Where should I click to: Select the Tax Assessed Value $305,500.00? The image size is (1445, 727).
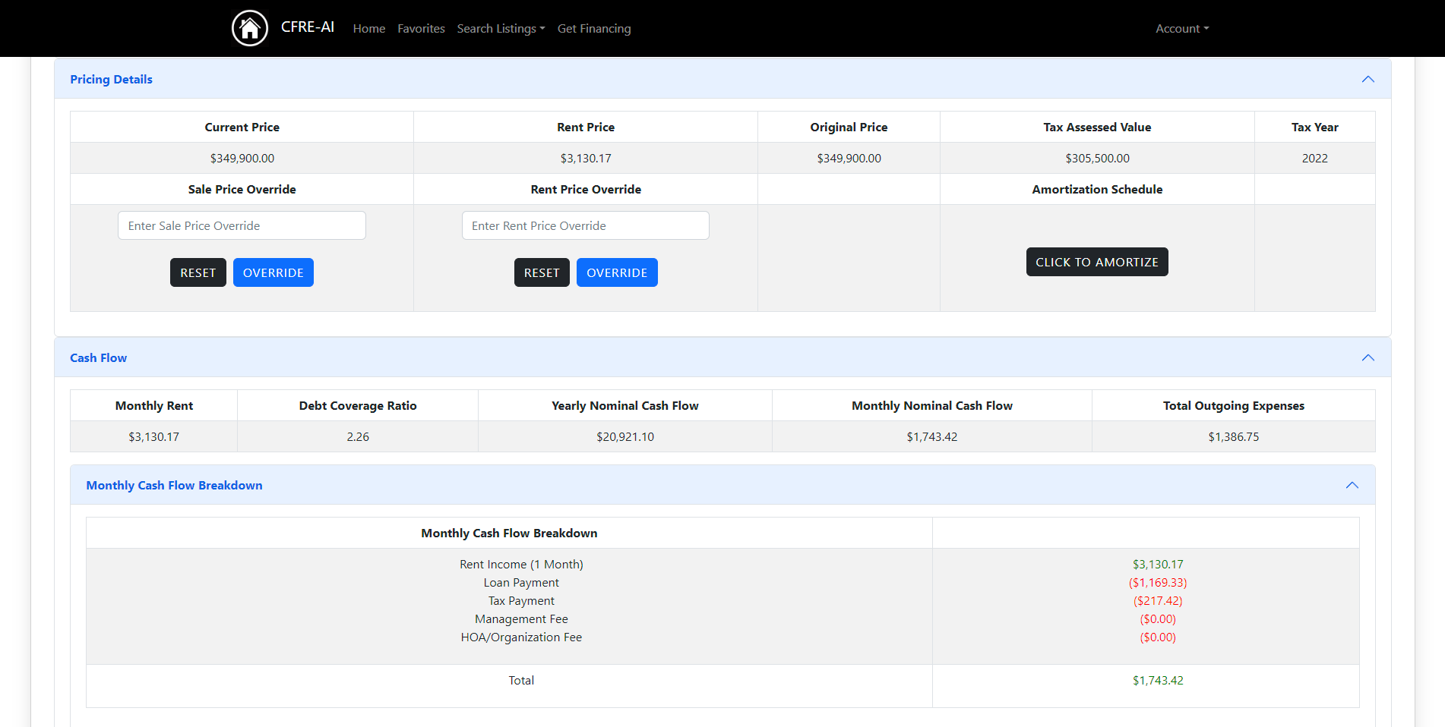[1097, 159]
